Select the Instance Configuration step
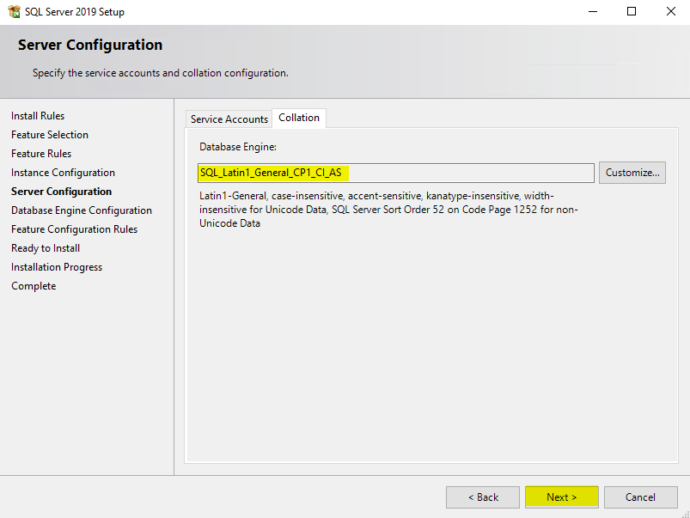 (x=63, y=173)
